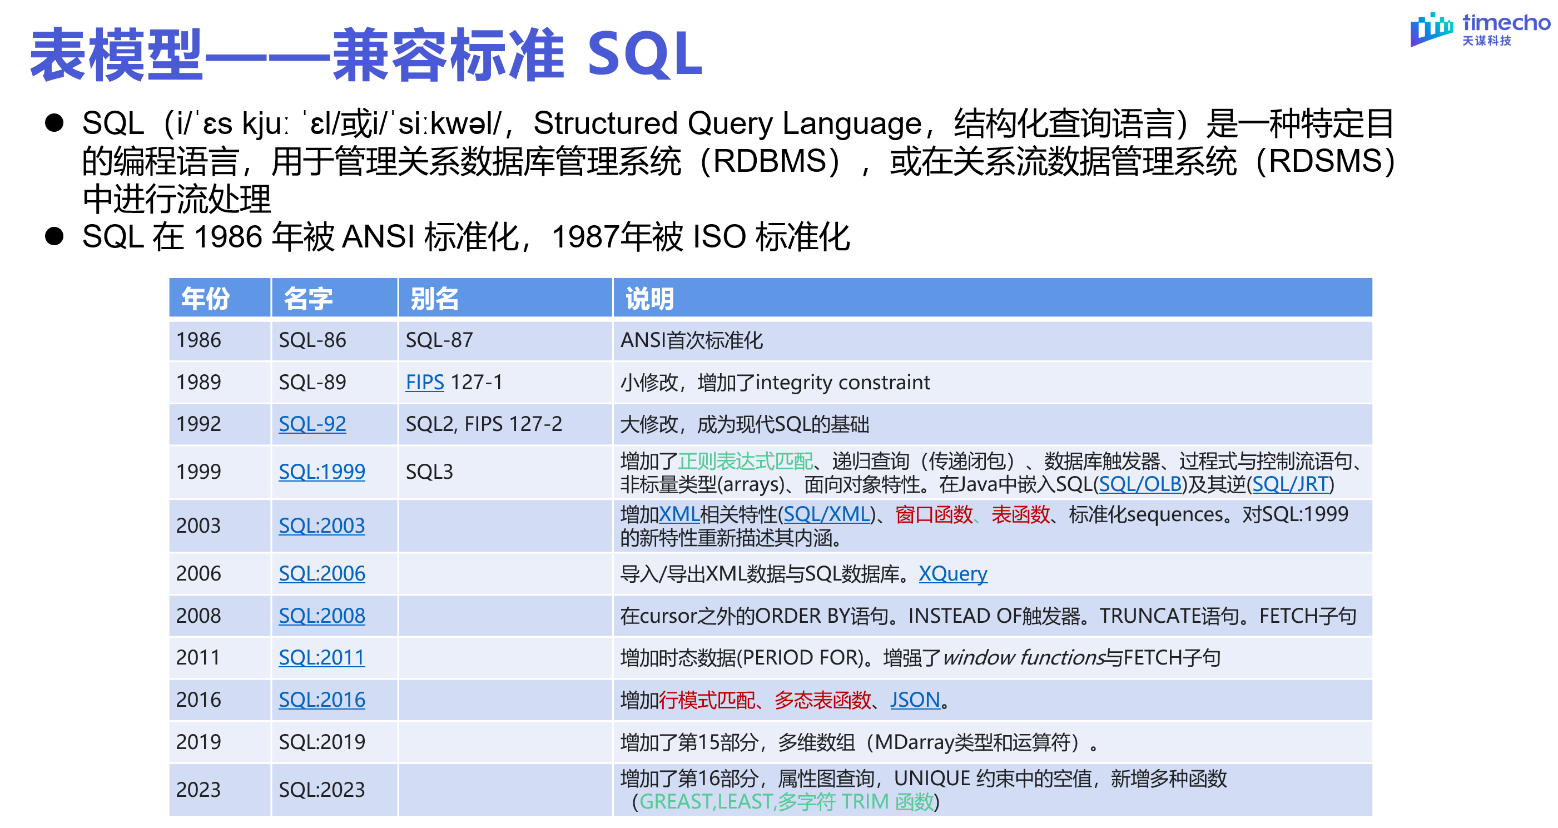Select the 别名 column header
This screenshot has width=1558, height=828.
pyautogui.click(x=434, y=299)
